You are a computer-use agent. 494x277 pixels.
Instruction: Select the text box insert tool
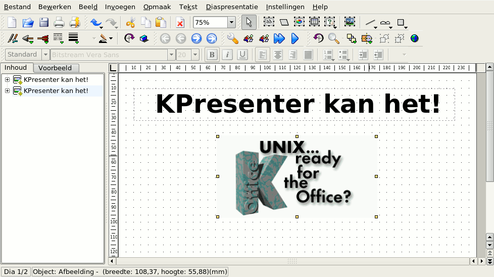tap(269, 22)
